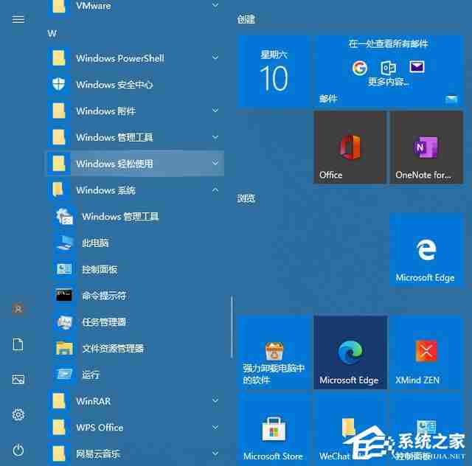Click the 文件资源管理器 text label
The width and height of the screenshot is (472, 466).
pyautogui.click(x=113, y=349)
